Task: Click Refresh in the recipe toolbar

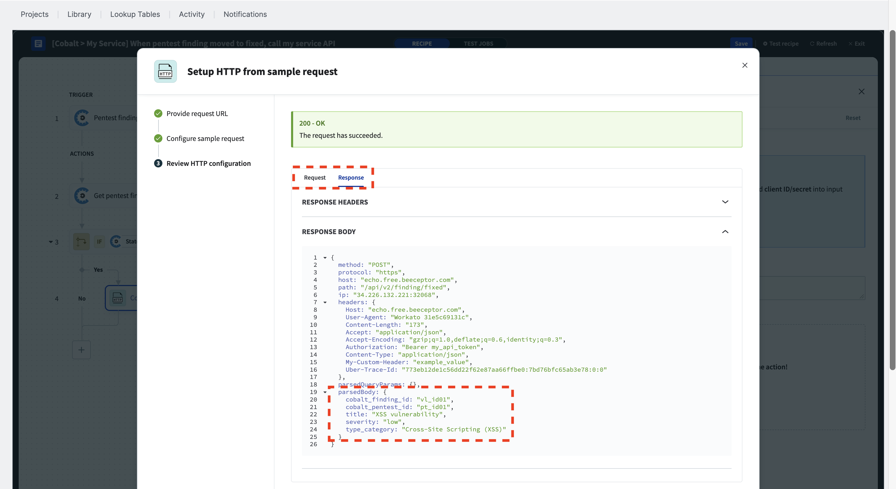Action: click(x=823, y=44)
